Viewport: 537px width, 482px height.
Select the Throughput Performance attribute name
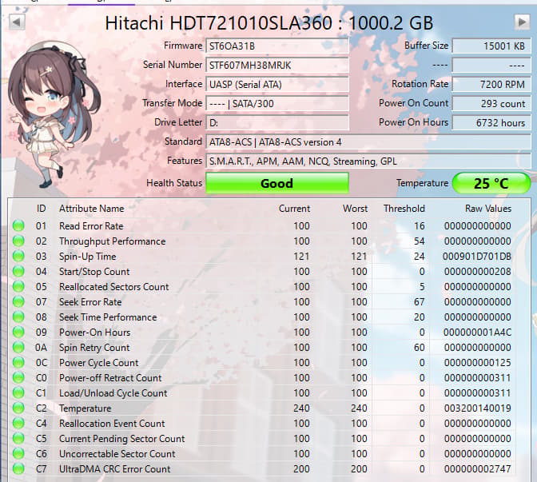[x=113, y=241]
